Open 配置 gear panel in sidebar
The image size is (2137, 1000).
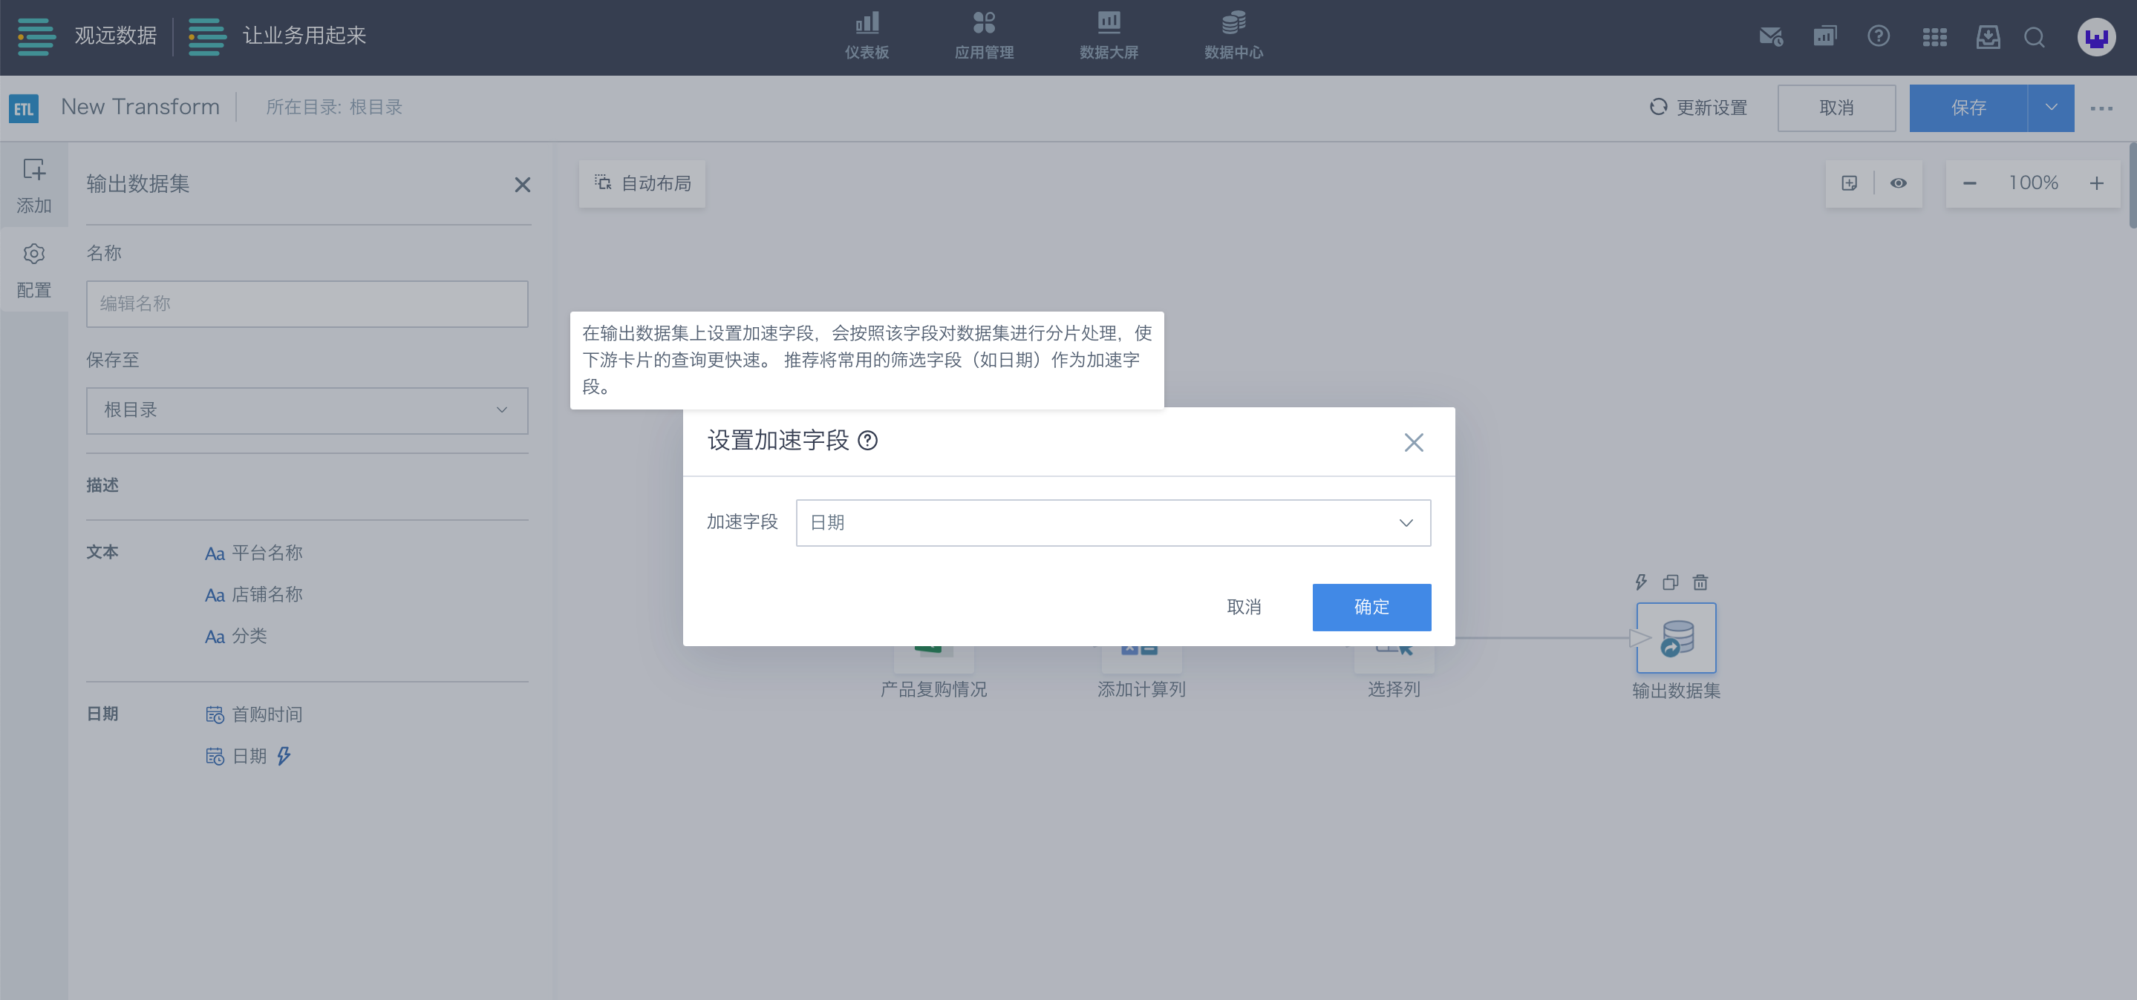tap(33, 270)
